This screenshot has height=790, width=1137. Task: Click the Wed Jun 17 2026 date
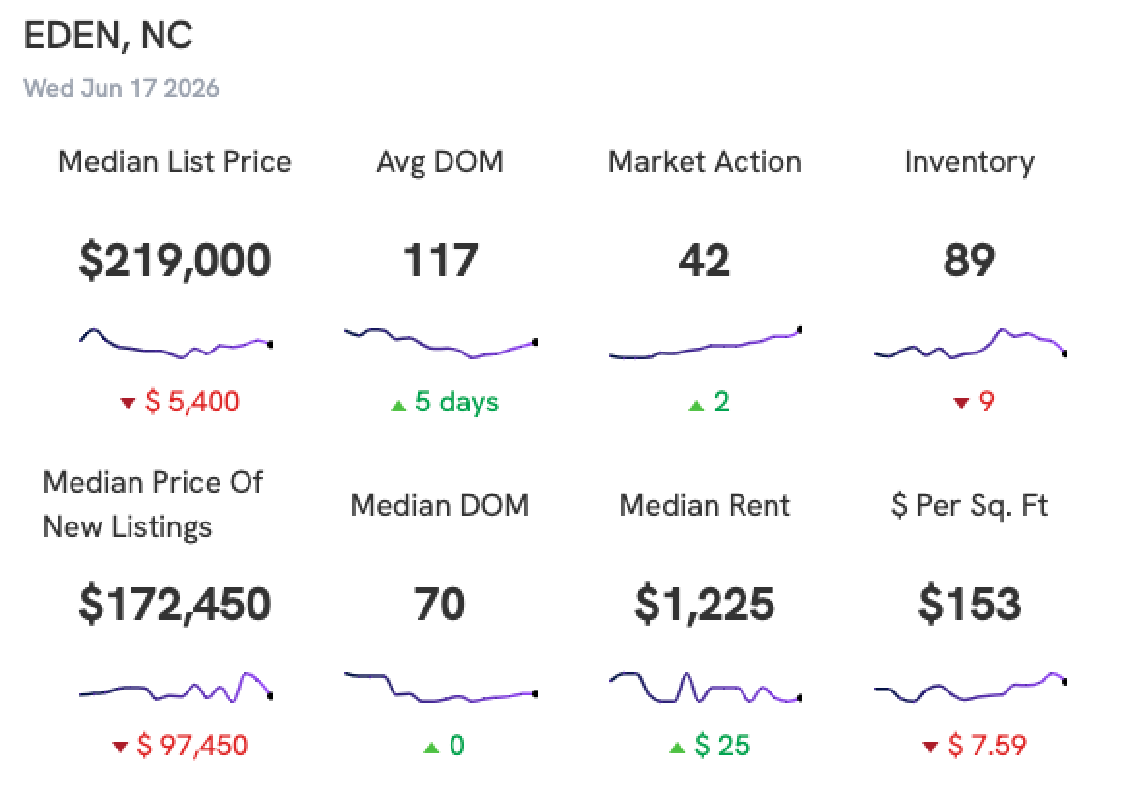coord(121,88)
